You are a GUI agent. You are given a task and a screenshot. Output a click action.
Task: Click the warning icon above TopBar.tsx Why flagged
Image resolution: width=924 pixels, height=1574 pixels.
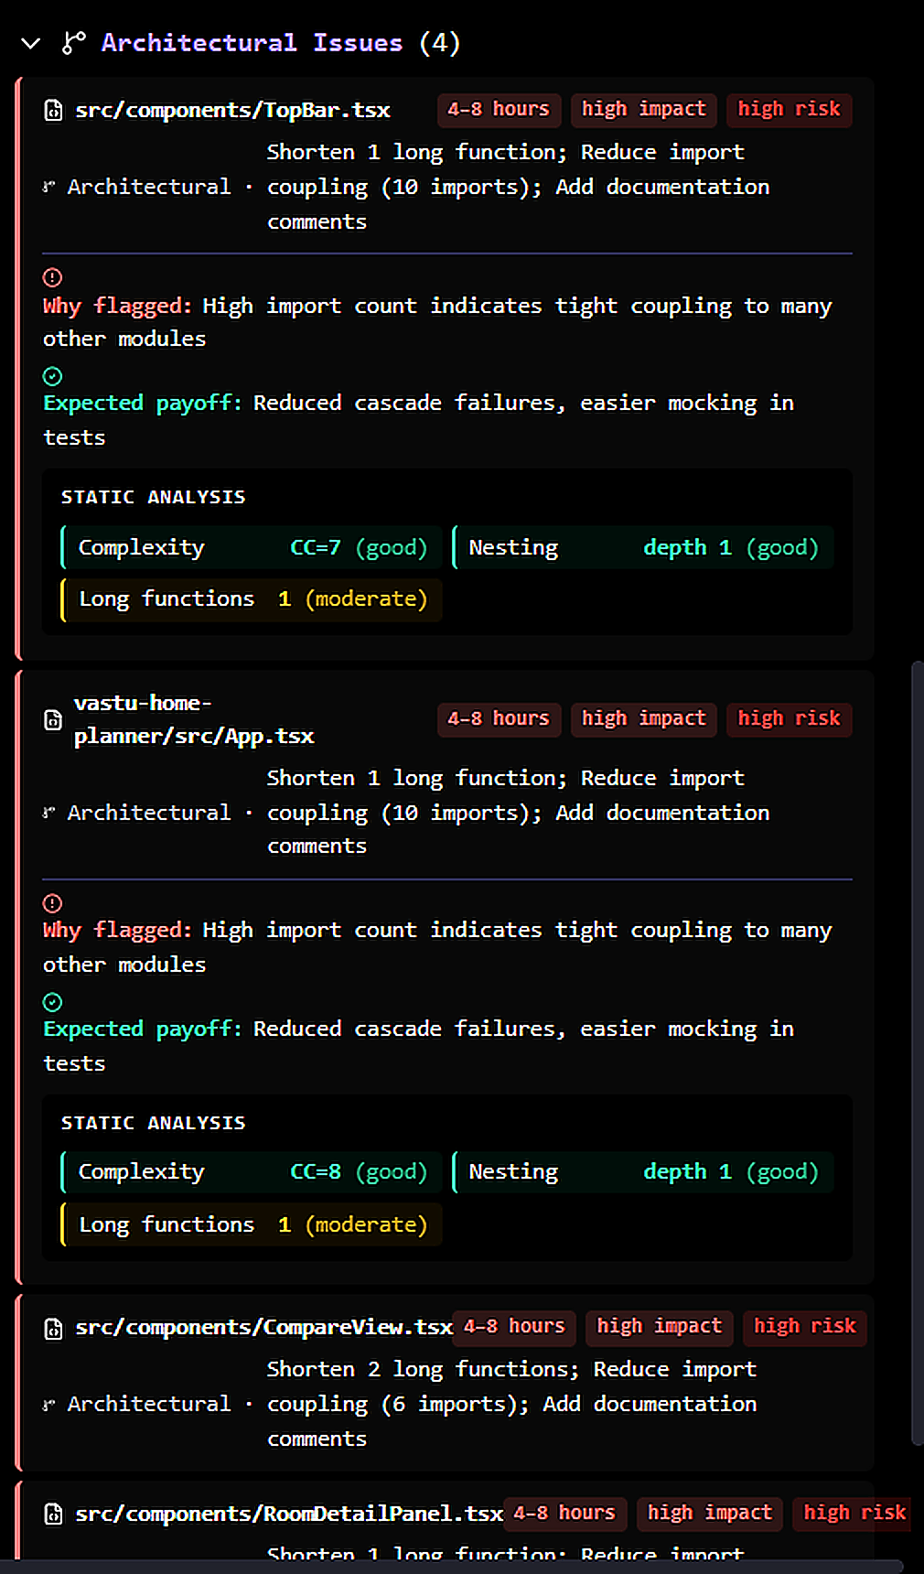pos(53,277)
